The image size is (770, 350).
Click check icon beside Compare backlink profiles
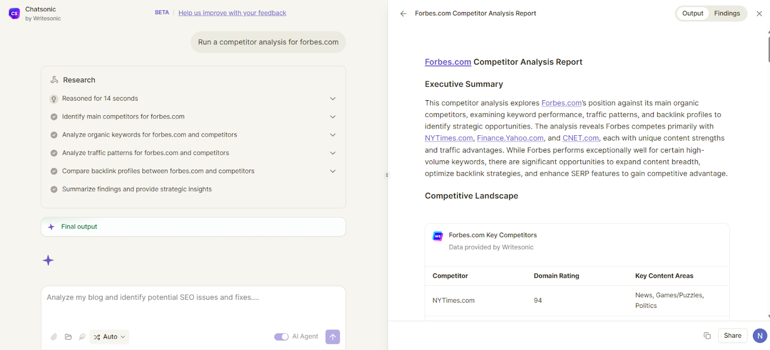(x=54, y=171)
